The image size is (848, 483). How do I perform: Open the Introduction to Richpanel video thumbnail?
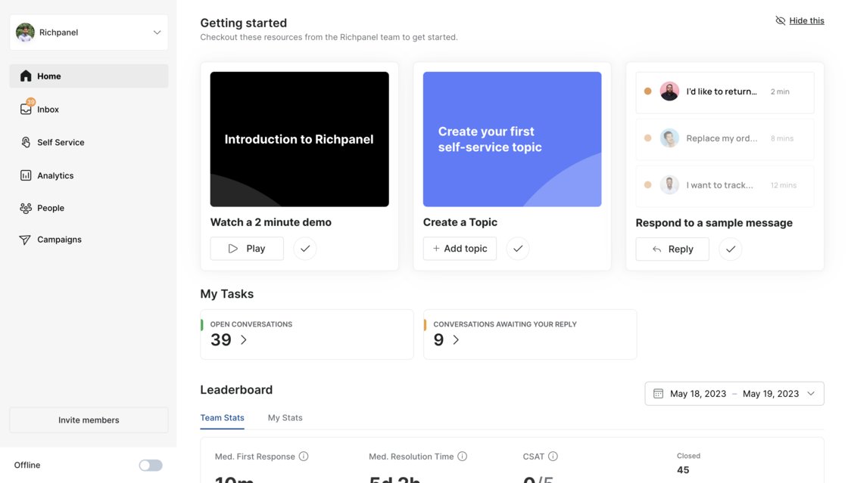coord(299,139)
